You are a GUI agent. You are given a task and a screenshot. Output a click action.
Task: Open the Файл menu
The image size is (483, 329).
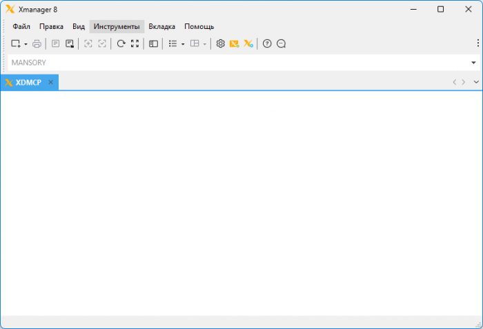[x=21, y=27]
